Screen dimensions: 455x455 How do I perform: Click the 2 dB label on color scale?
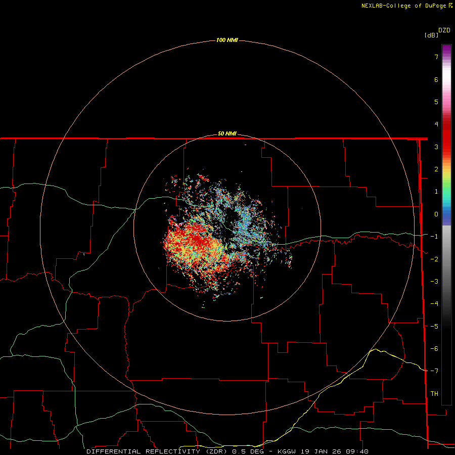point(436,169)
